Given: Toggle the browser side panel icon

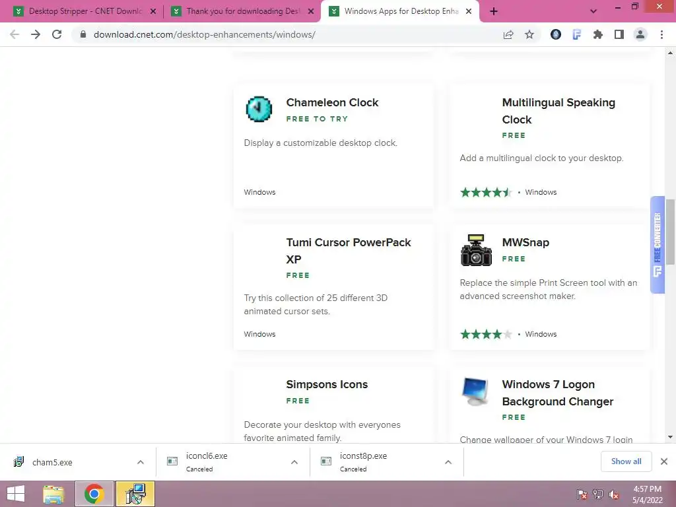Looking at the screenshot, I should pos(619,34).
